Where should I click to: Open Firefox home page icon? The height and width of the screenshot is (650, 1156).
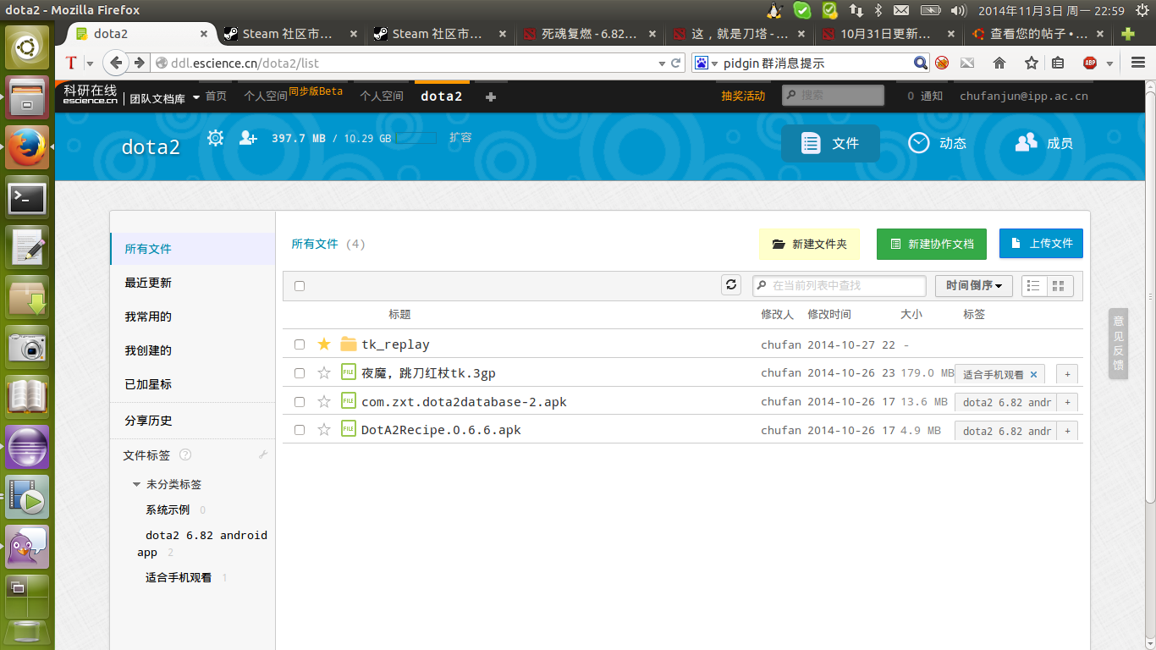pyautogui.click(x=999, y=63)
